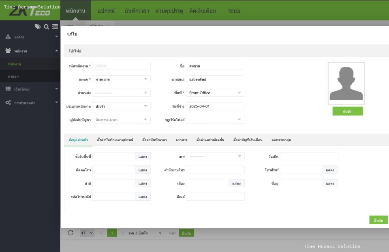Click the employee profile photo placeholder

pos(346,84)
